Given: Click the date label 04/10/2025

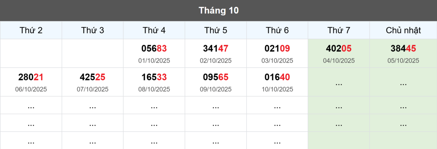Looking at the screenshot, I should 339,61.
